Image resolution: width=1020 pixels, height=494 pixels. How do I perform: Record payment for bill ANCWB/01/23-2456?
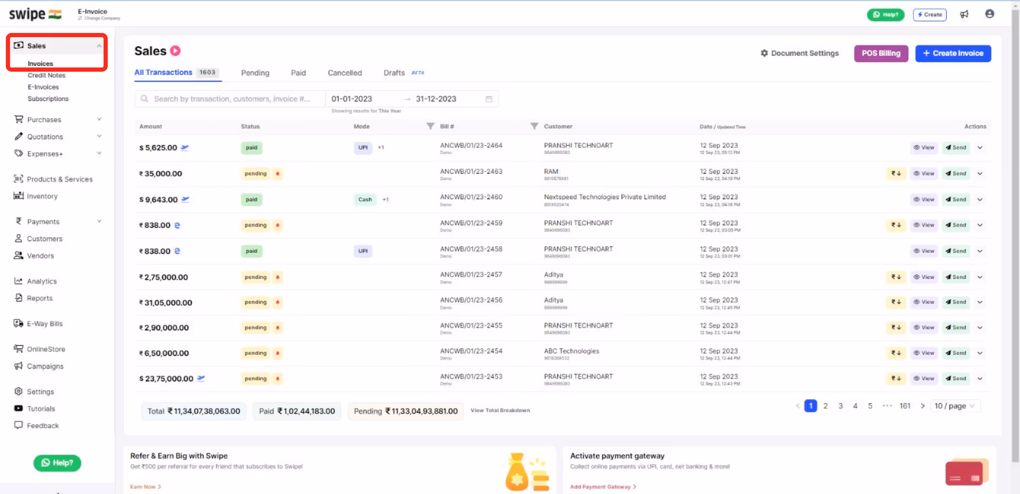coord(896,302)
